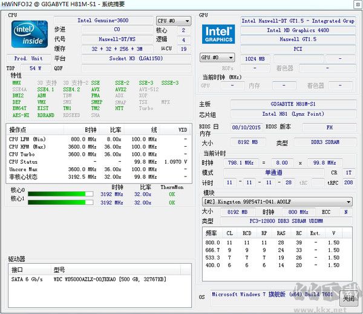Expand the Kingston memory module dropdown
363x314 pixels.
click(277, 202)
